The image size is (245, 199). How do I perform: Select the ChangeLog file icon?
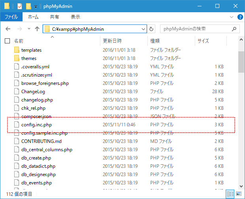click(x=17, y=92)
